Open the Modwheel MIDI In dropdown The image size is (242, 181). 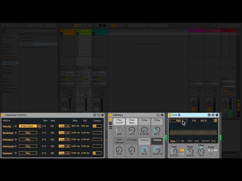[9, 133]
